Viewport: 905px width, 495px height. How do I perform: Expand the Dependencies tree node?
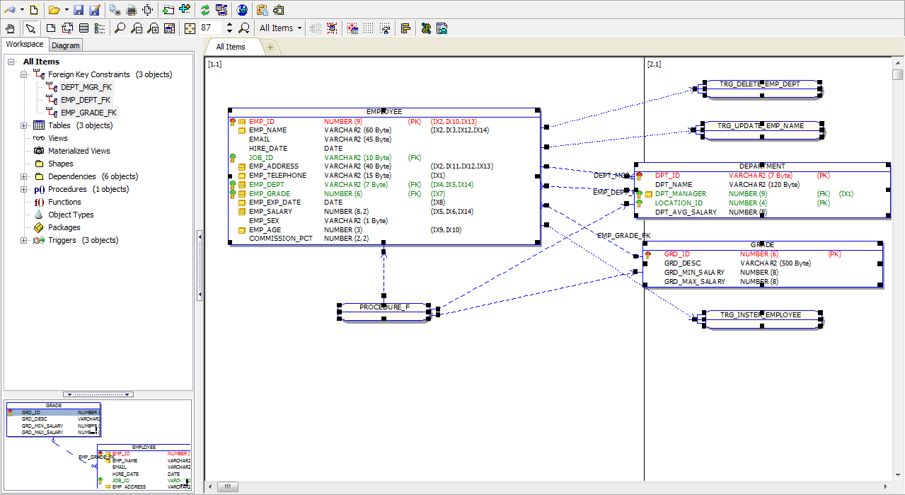(24, 176)
